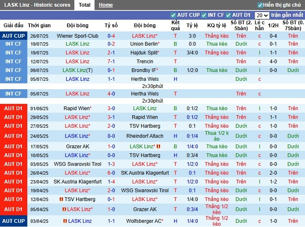305x227 pixels.
Task: Click the 0-4 score on 26/07/25
Action: tap(111, 36)
